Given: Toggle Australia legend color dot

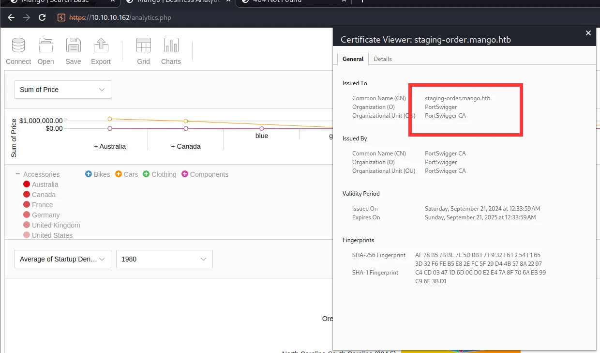Looking at the screenshot, I should point(27,184).
